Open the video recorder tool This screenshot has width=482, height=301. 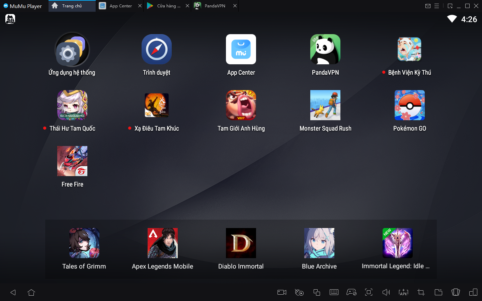[x=282, y=292]
